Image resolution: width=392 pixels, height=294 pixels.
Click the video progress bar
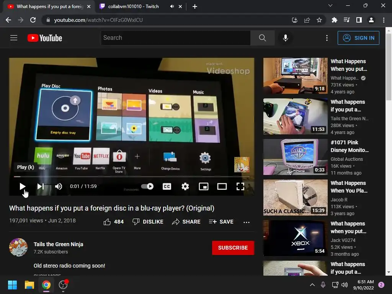[132, 176]
